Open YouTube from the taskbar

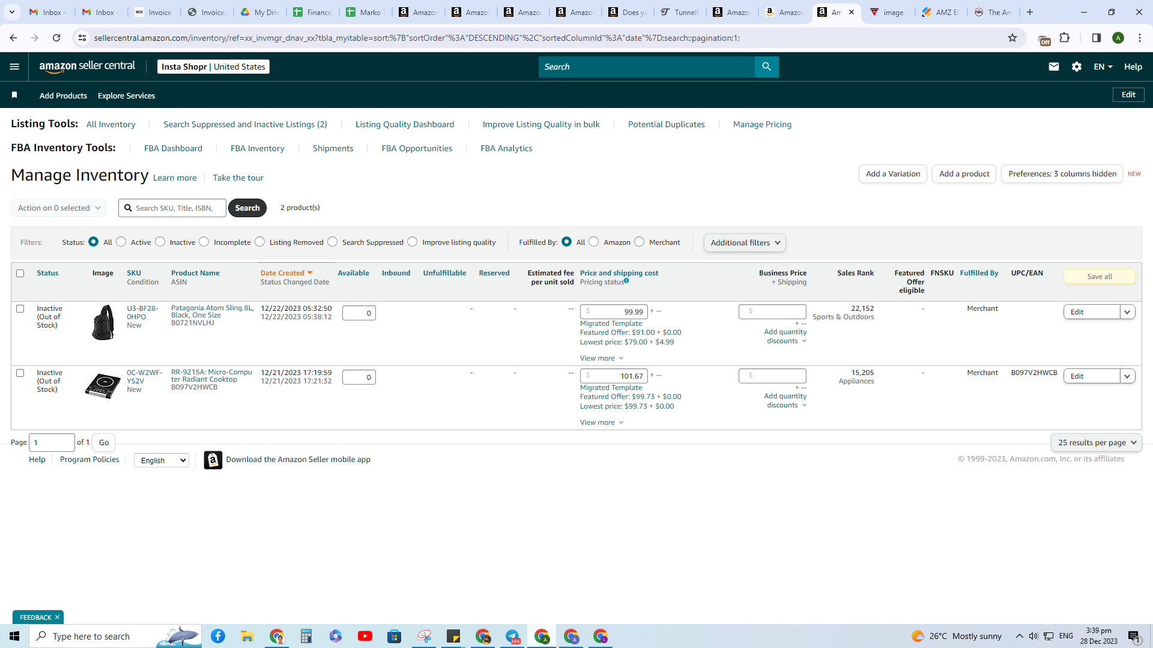pyautogui.click(x=365, y=636)
